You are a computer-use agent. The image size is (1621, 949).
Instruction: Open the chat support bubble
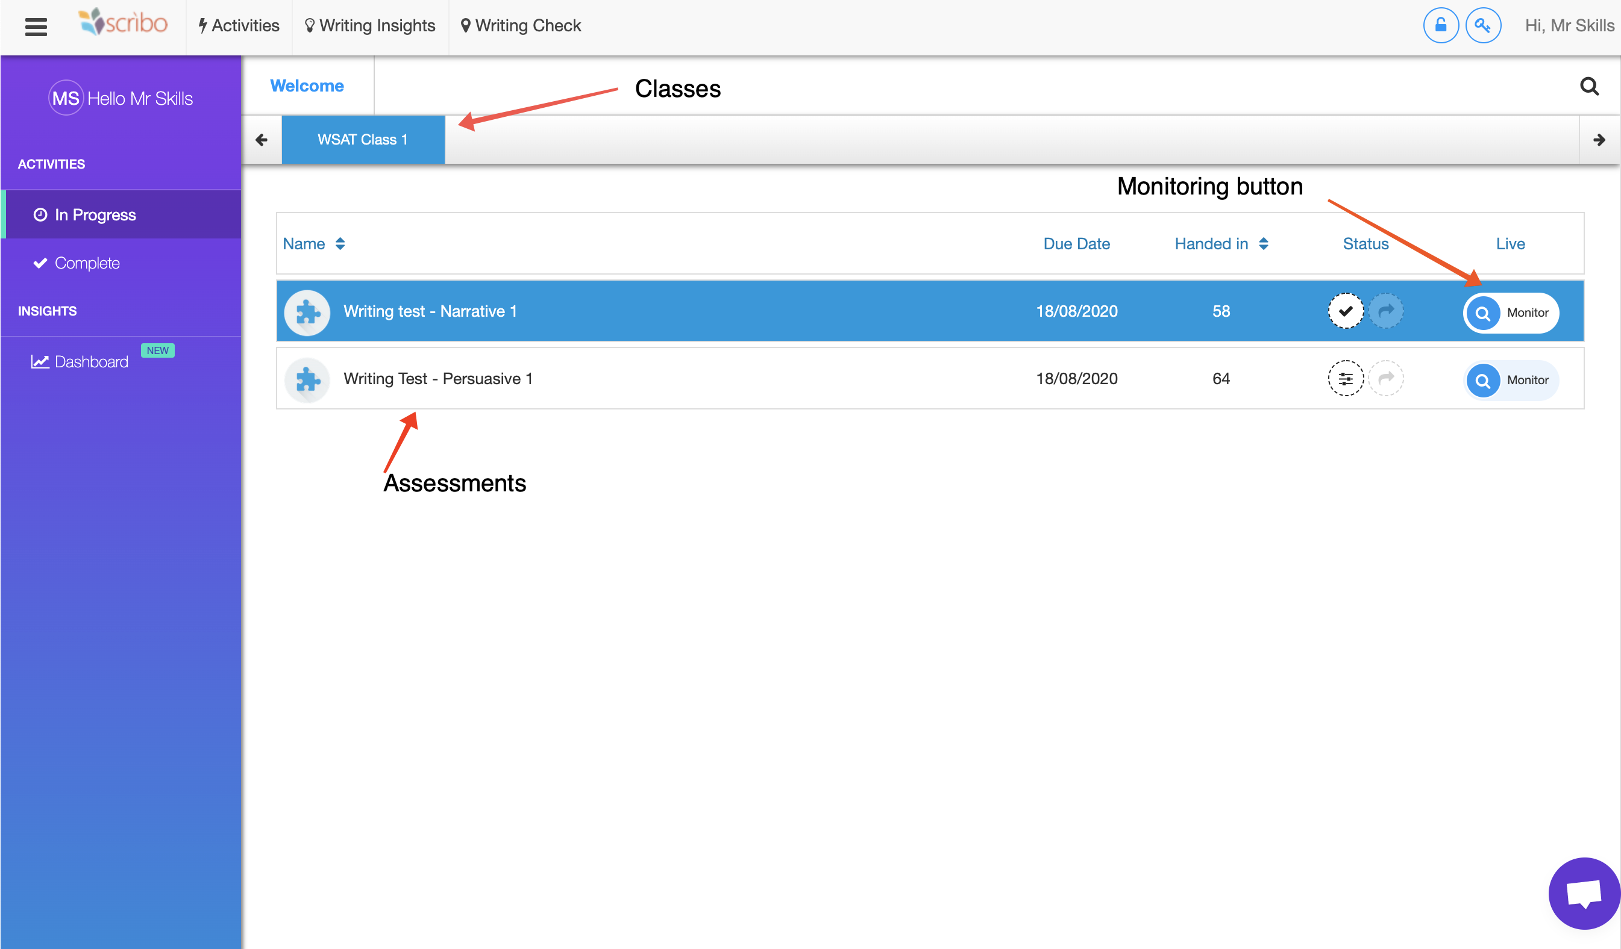click(1584, 894)
